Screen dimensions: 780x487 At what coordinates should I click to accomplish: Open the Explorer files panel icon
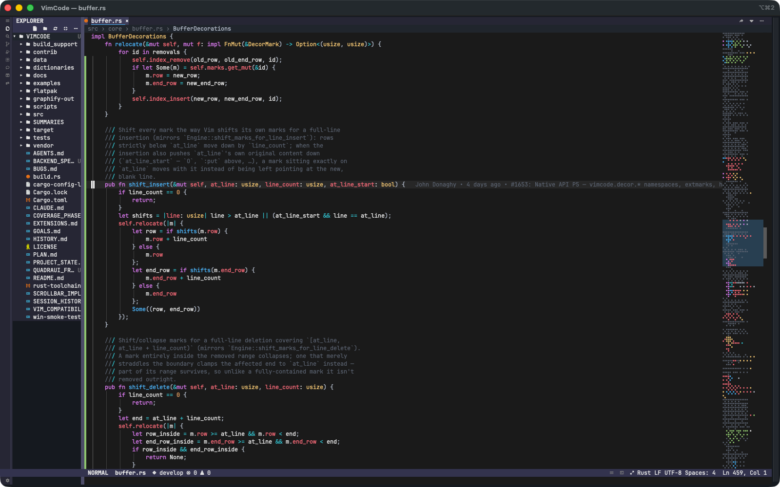click(7, 29)
